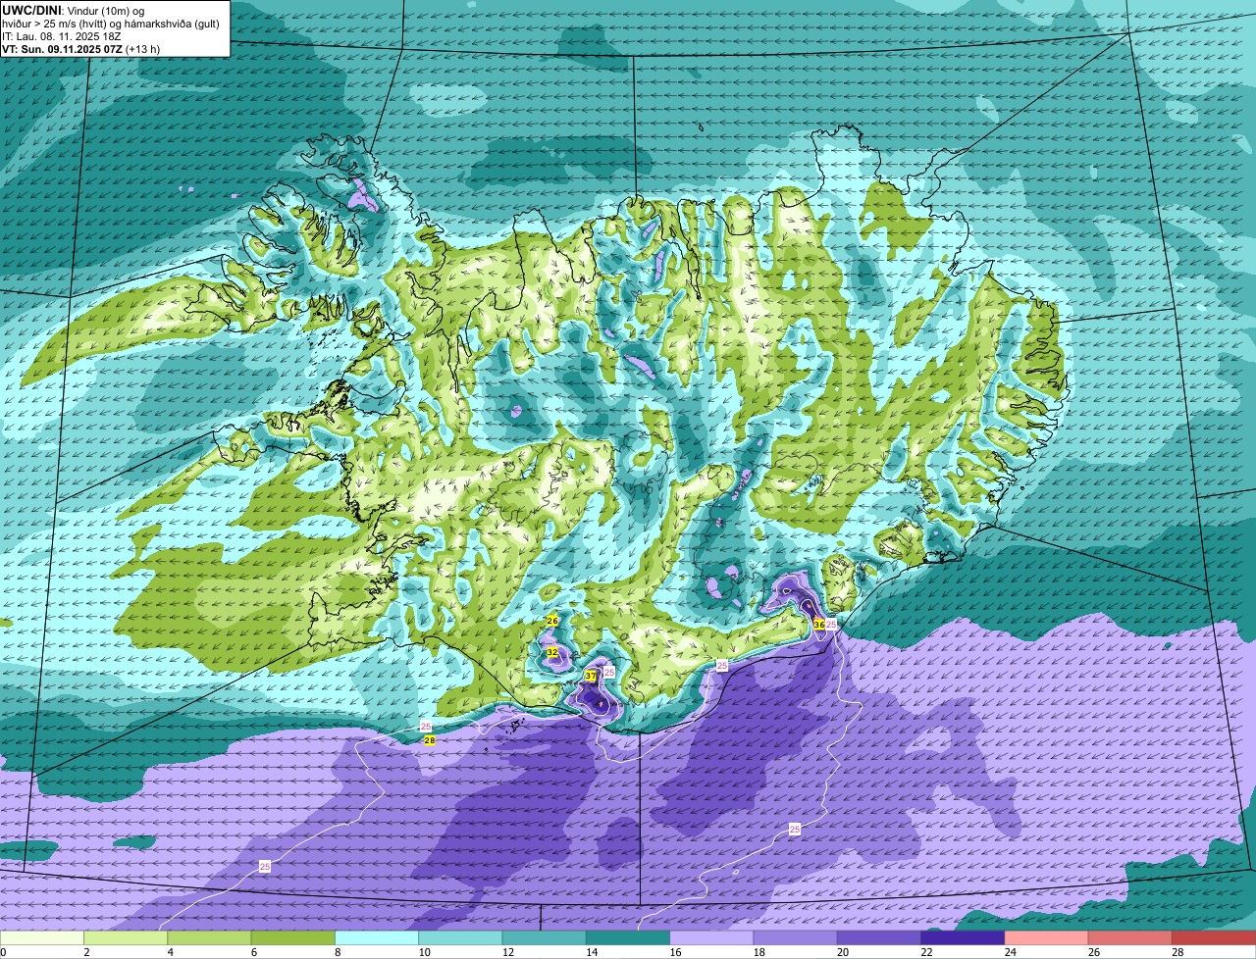The width and height of the screenshot is (1256, 959).
Task: Click the legend scale value 2
Action: tap(85, 952)
